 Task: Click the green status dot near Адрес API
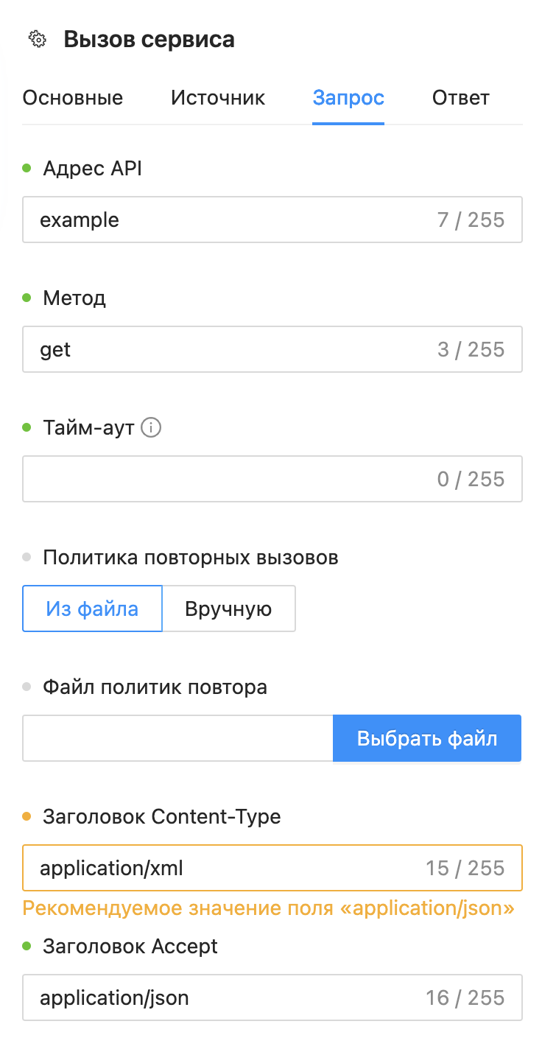click(27, 168)
